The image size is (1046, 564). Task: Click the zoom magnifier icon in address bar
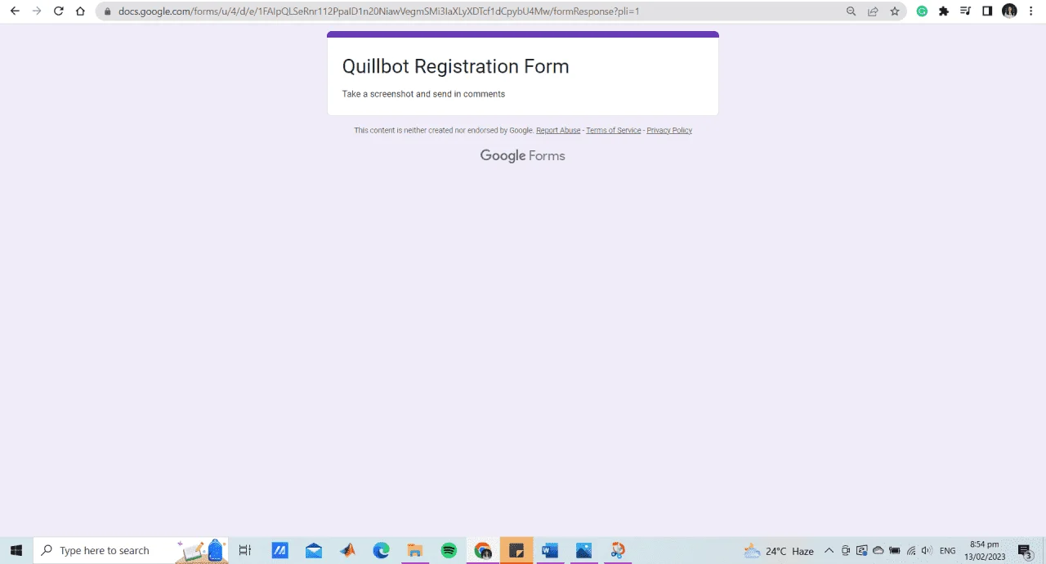pyautogui.click(x=851, y=11)
